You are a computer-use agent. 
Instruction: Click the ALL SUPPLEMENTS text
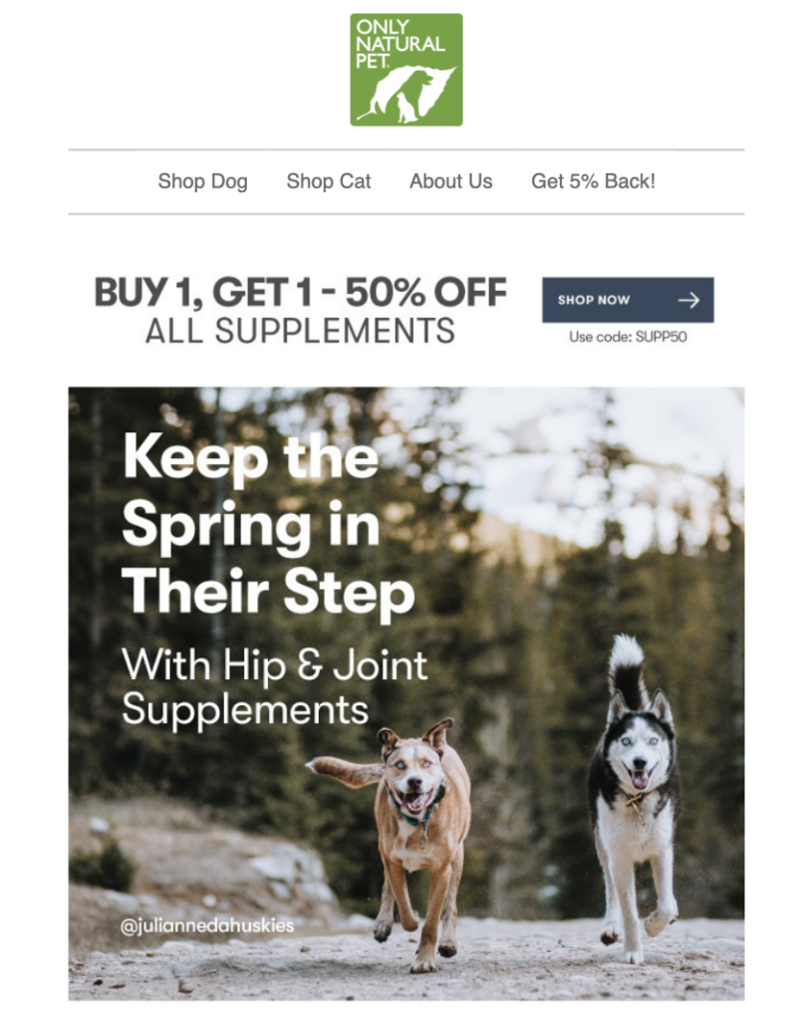click(300, 331)
